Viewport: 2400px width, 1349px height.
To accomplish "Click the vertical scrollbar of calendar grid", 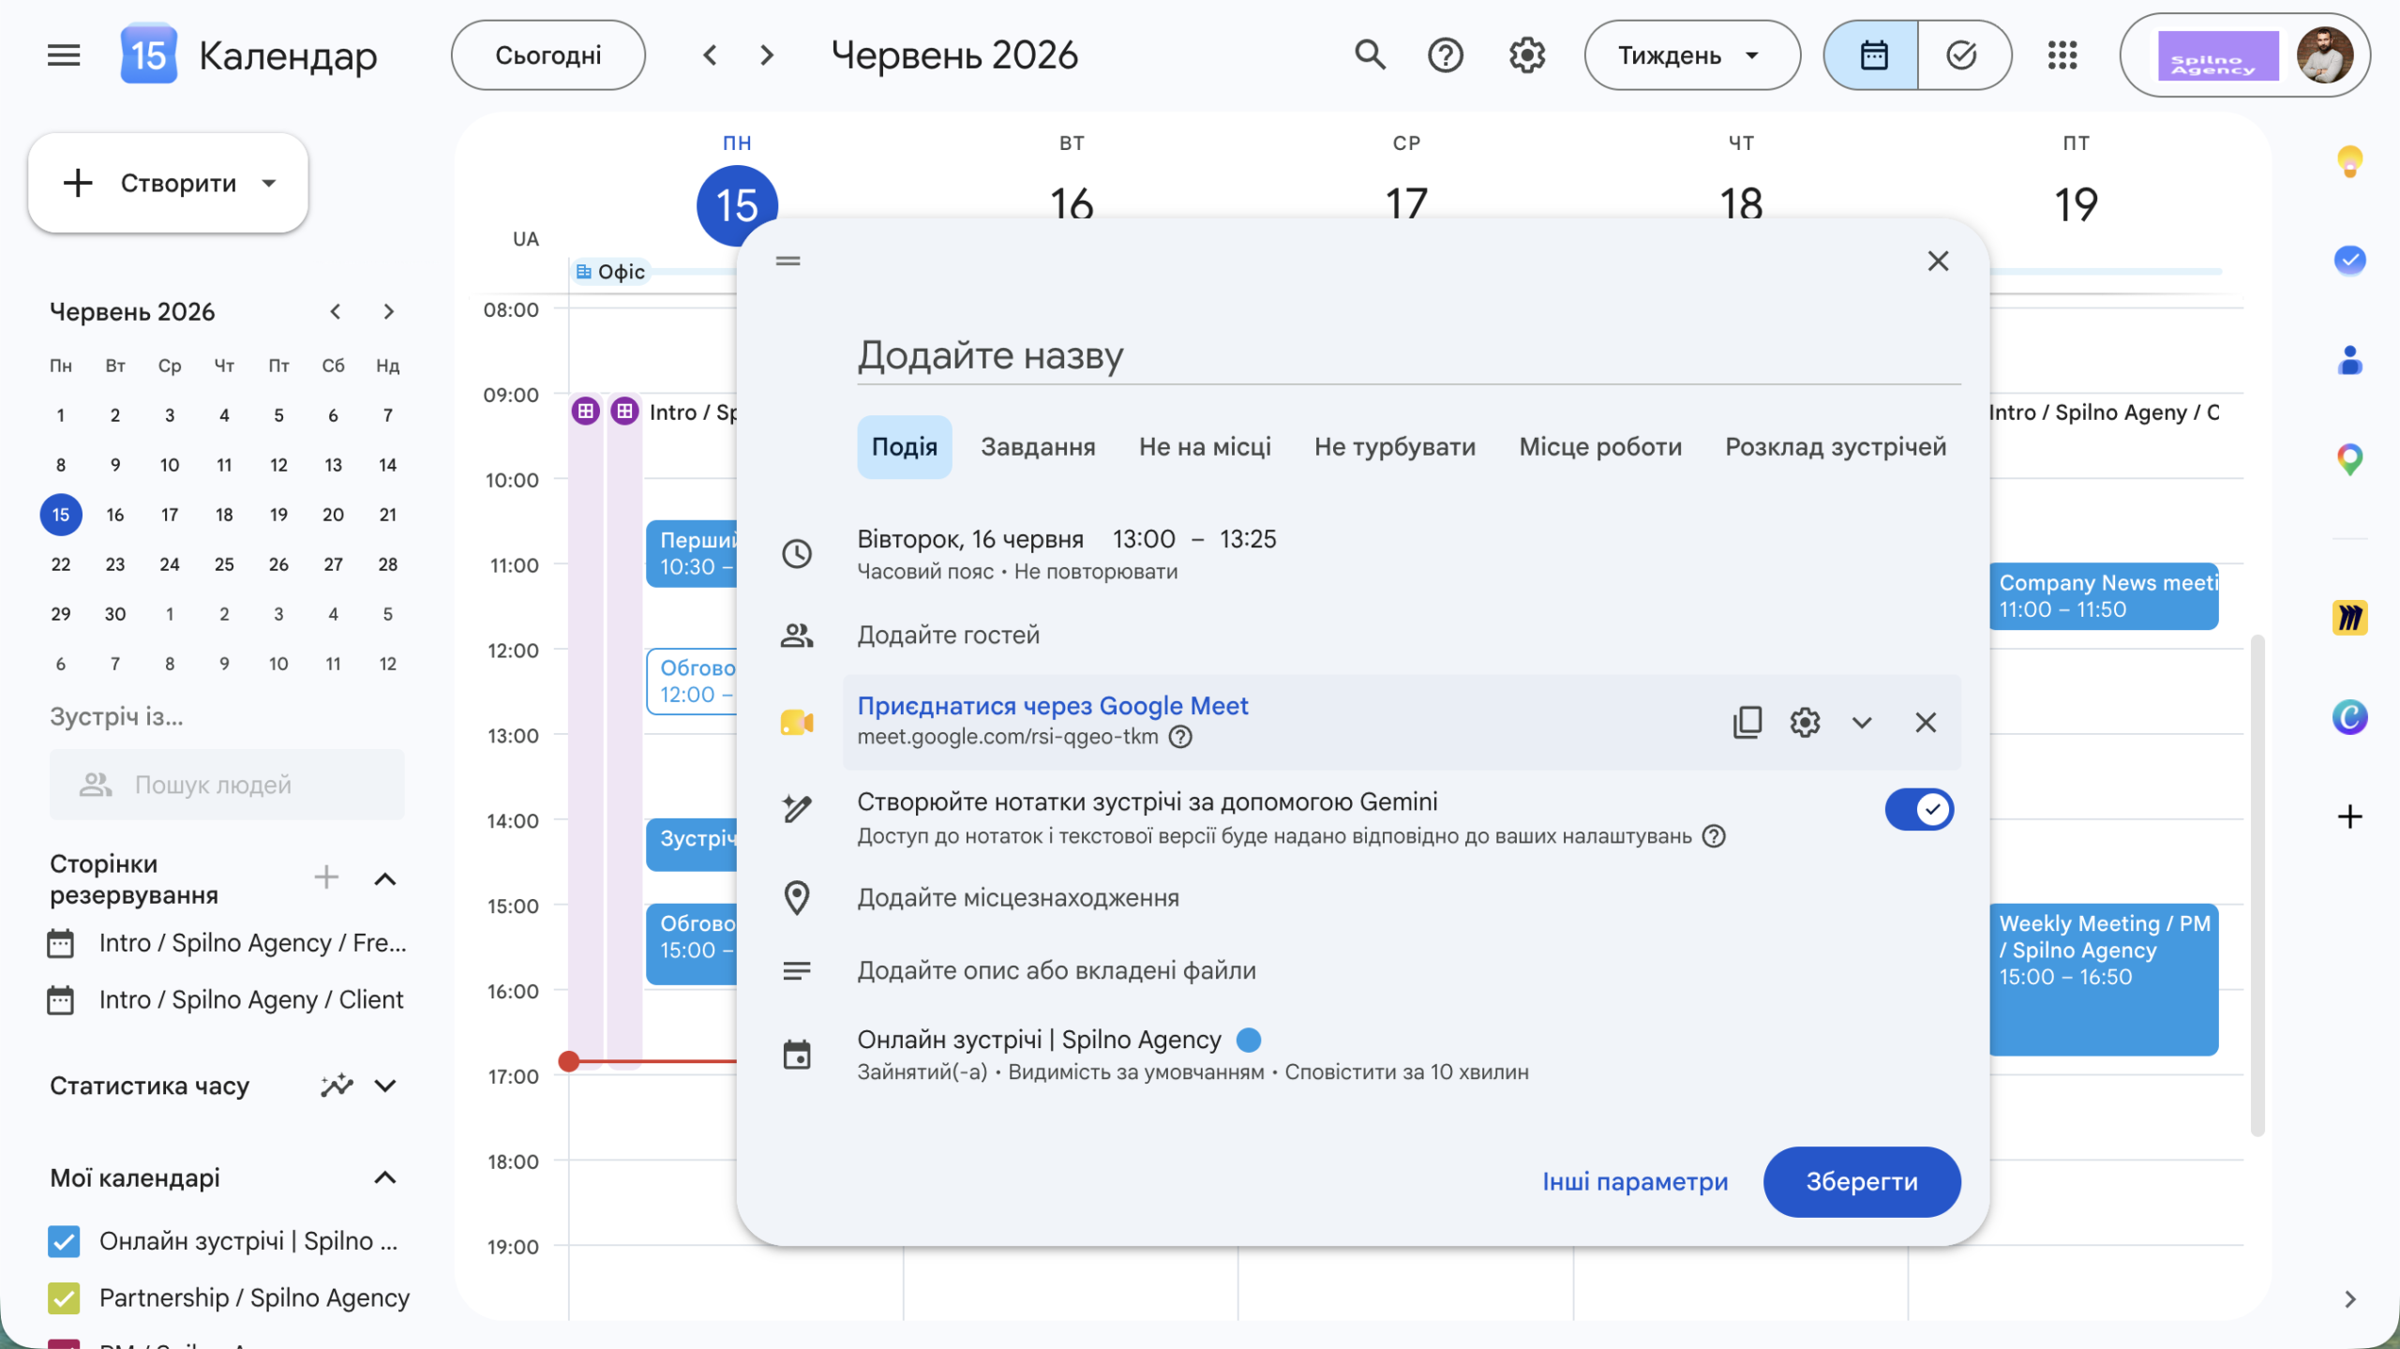I will coord(2257,886).
